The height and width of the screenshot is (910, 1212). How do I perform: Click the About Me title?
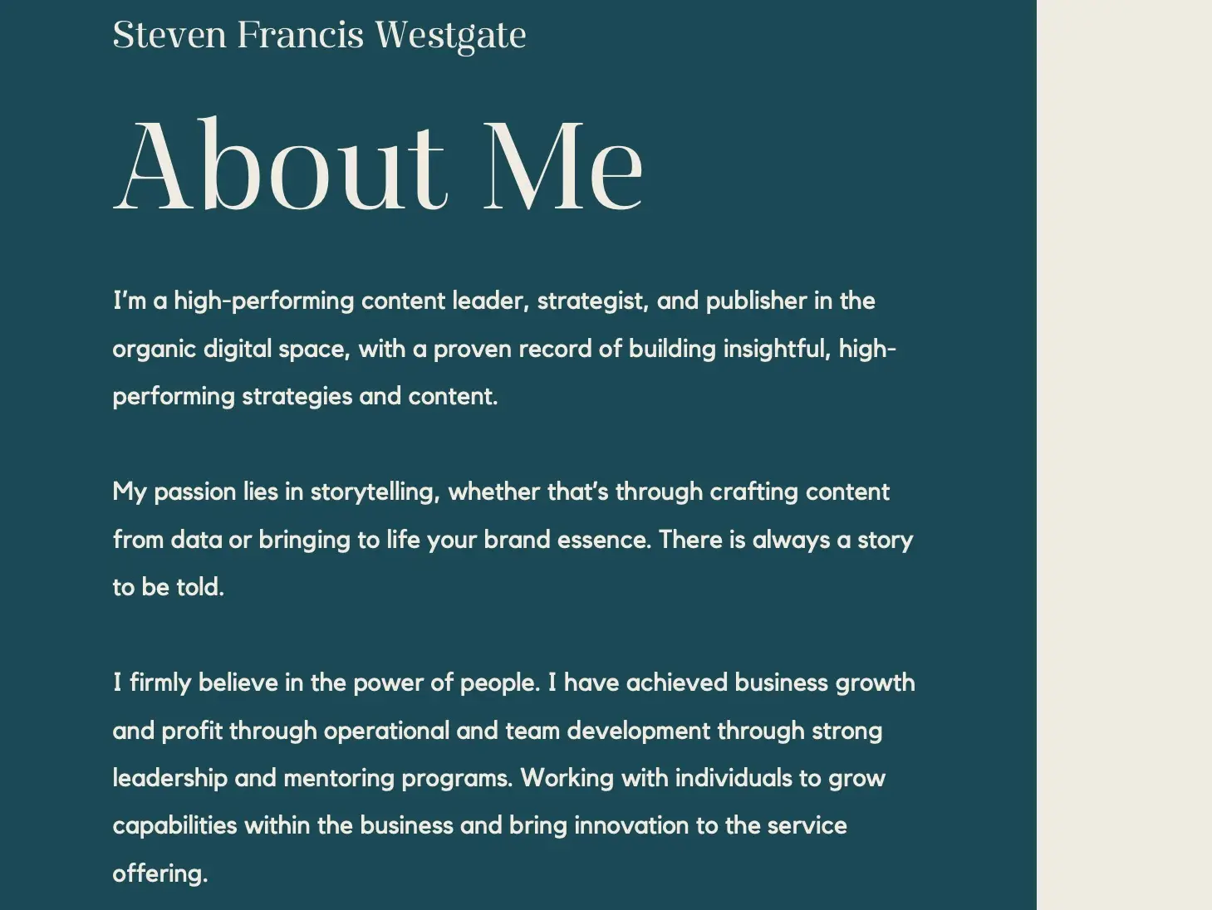coord(378,165)
